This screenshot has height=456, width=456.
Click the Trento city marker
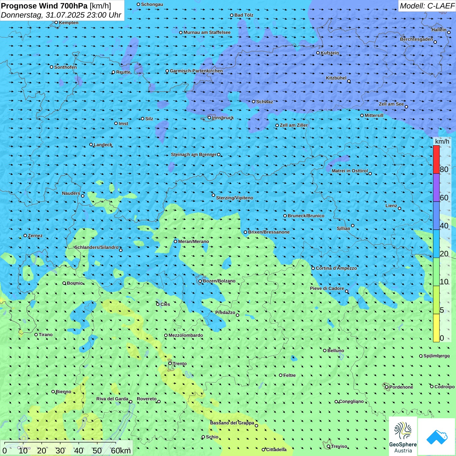(x=170, y=363)
